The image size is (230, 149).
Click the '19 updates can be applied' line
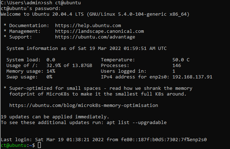tap(55, 117)
